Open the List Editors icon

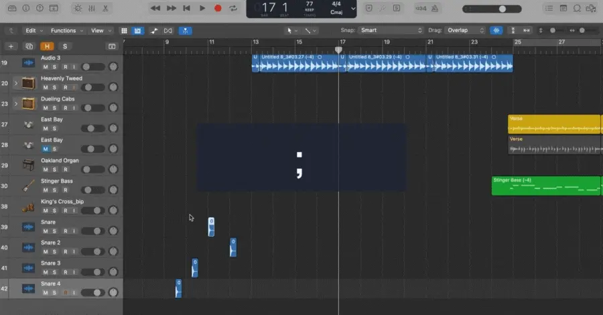tap(549, 8)
